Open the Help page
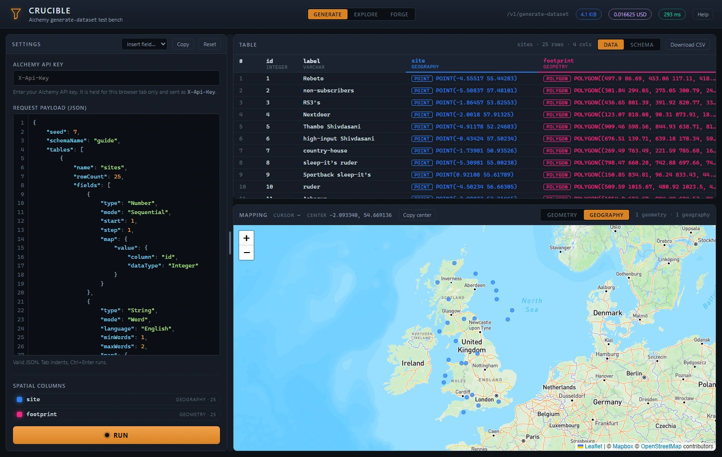 coord(703,14)
